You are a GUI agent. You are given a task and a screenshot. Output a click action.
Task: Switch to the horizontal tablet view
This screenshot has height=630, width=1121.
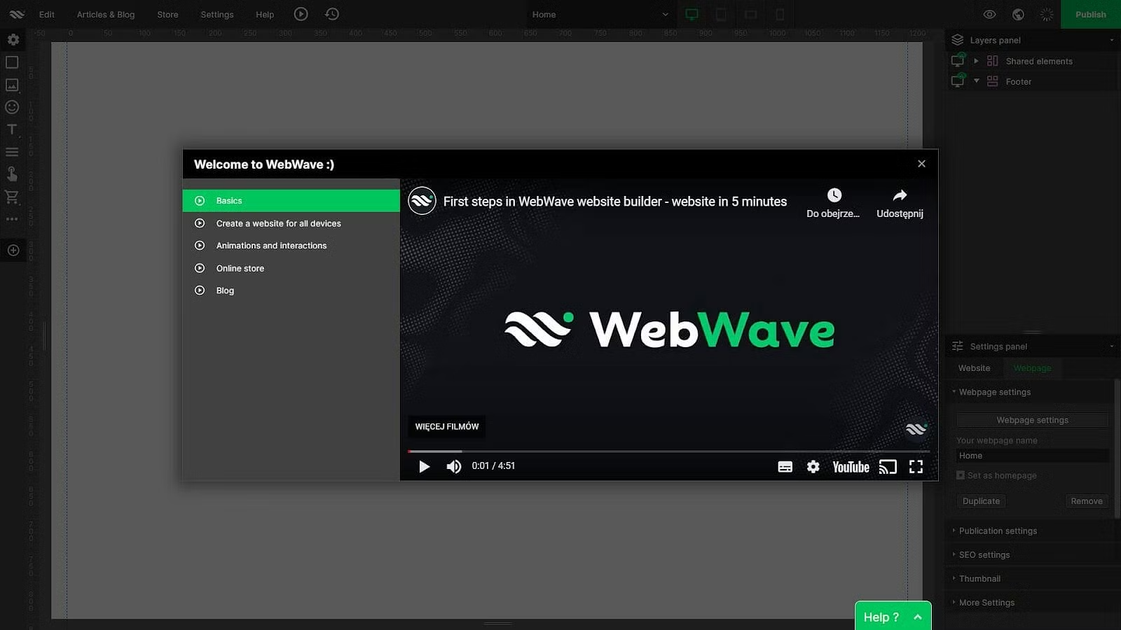coord(750,14)
